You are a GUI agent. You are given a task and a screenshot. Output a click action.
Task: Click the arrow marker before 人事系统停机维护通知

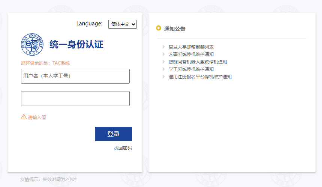[x=164, y=54]
